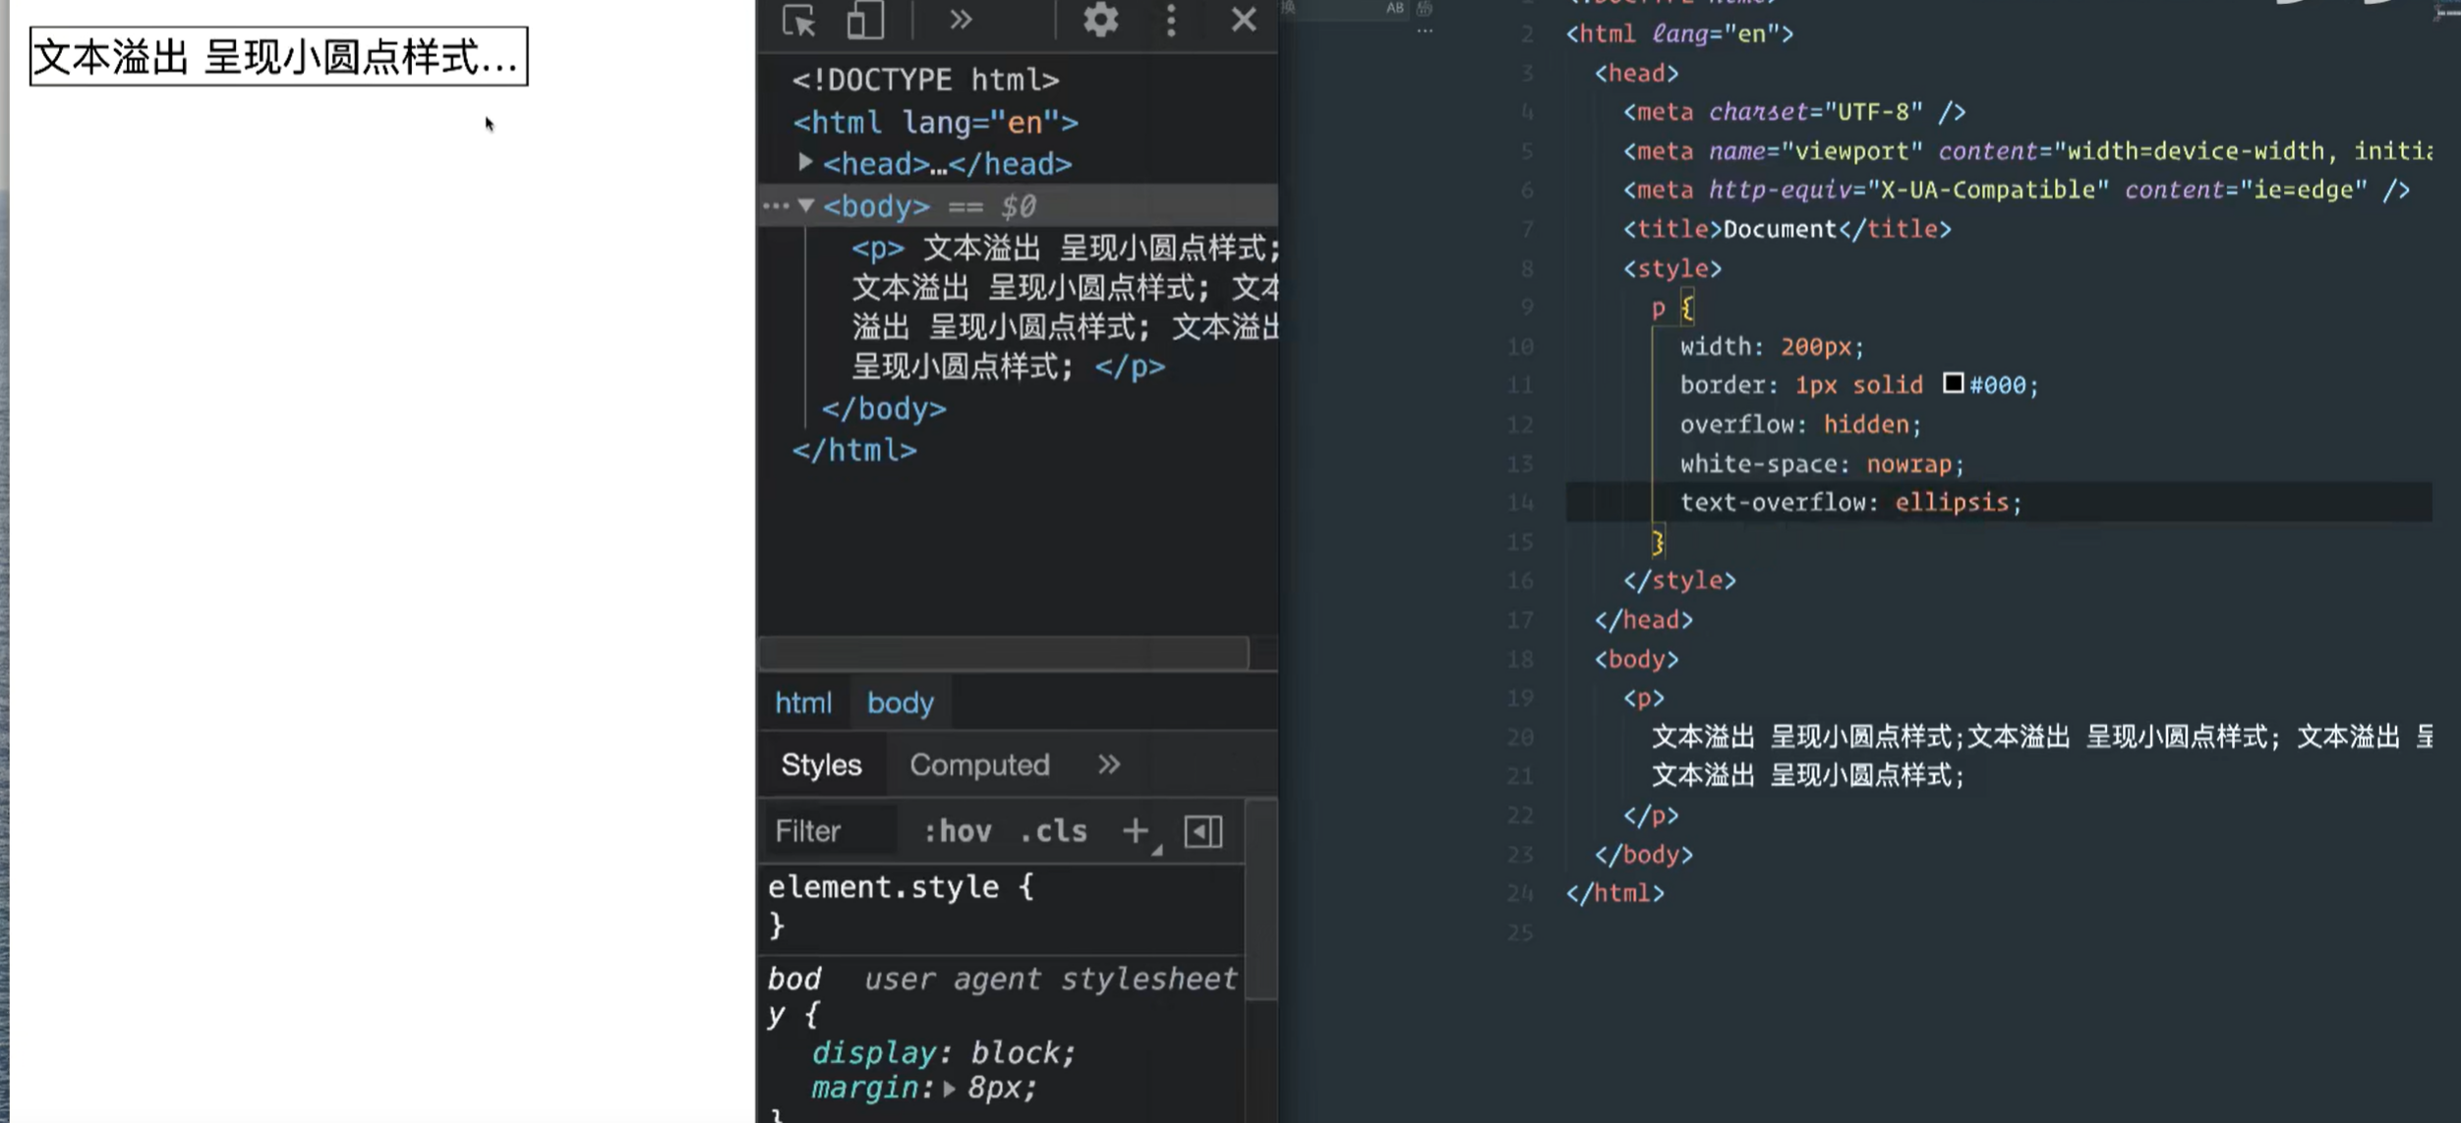Toggle computed styles sidebar icon
The height and width of the screenshot is (1123, 2461).
click(x=1202, y=832)
